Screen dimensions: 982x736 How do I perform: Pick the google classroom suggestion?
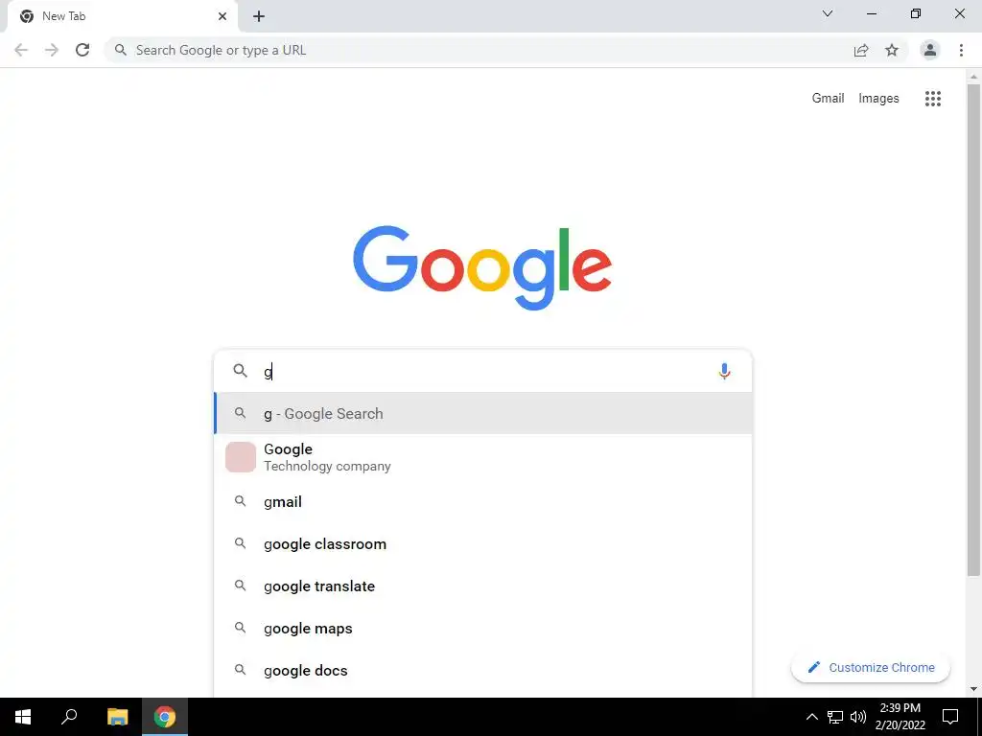483,544
